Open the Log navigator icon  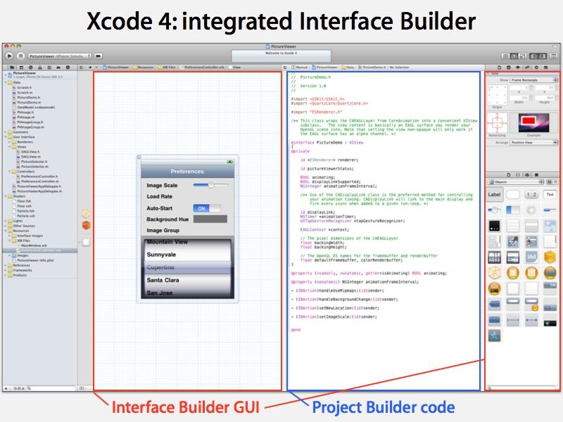68,68
